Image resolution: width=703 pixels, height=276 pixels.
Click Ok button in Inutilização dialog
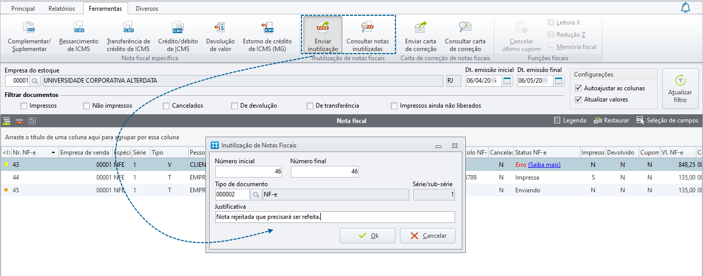[368, 236]
